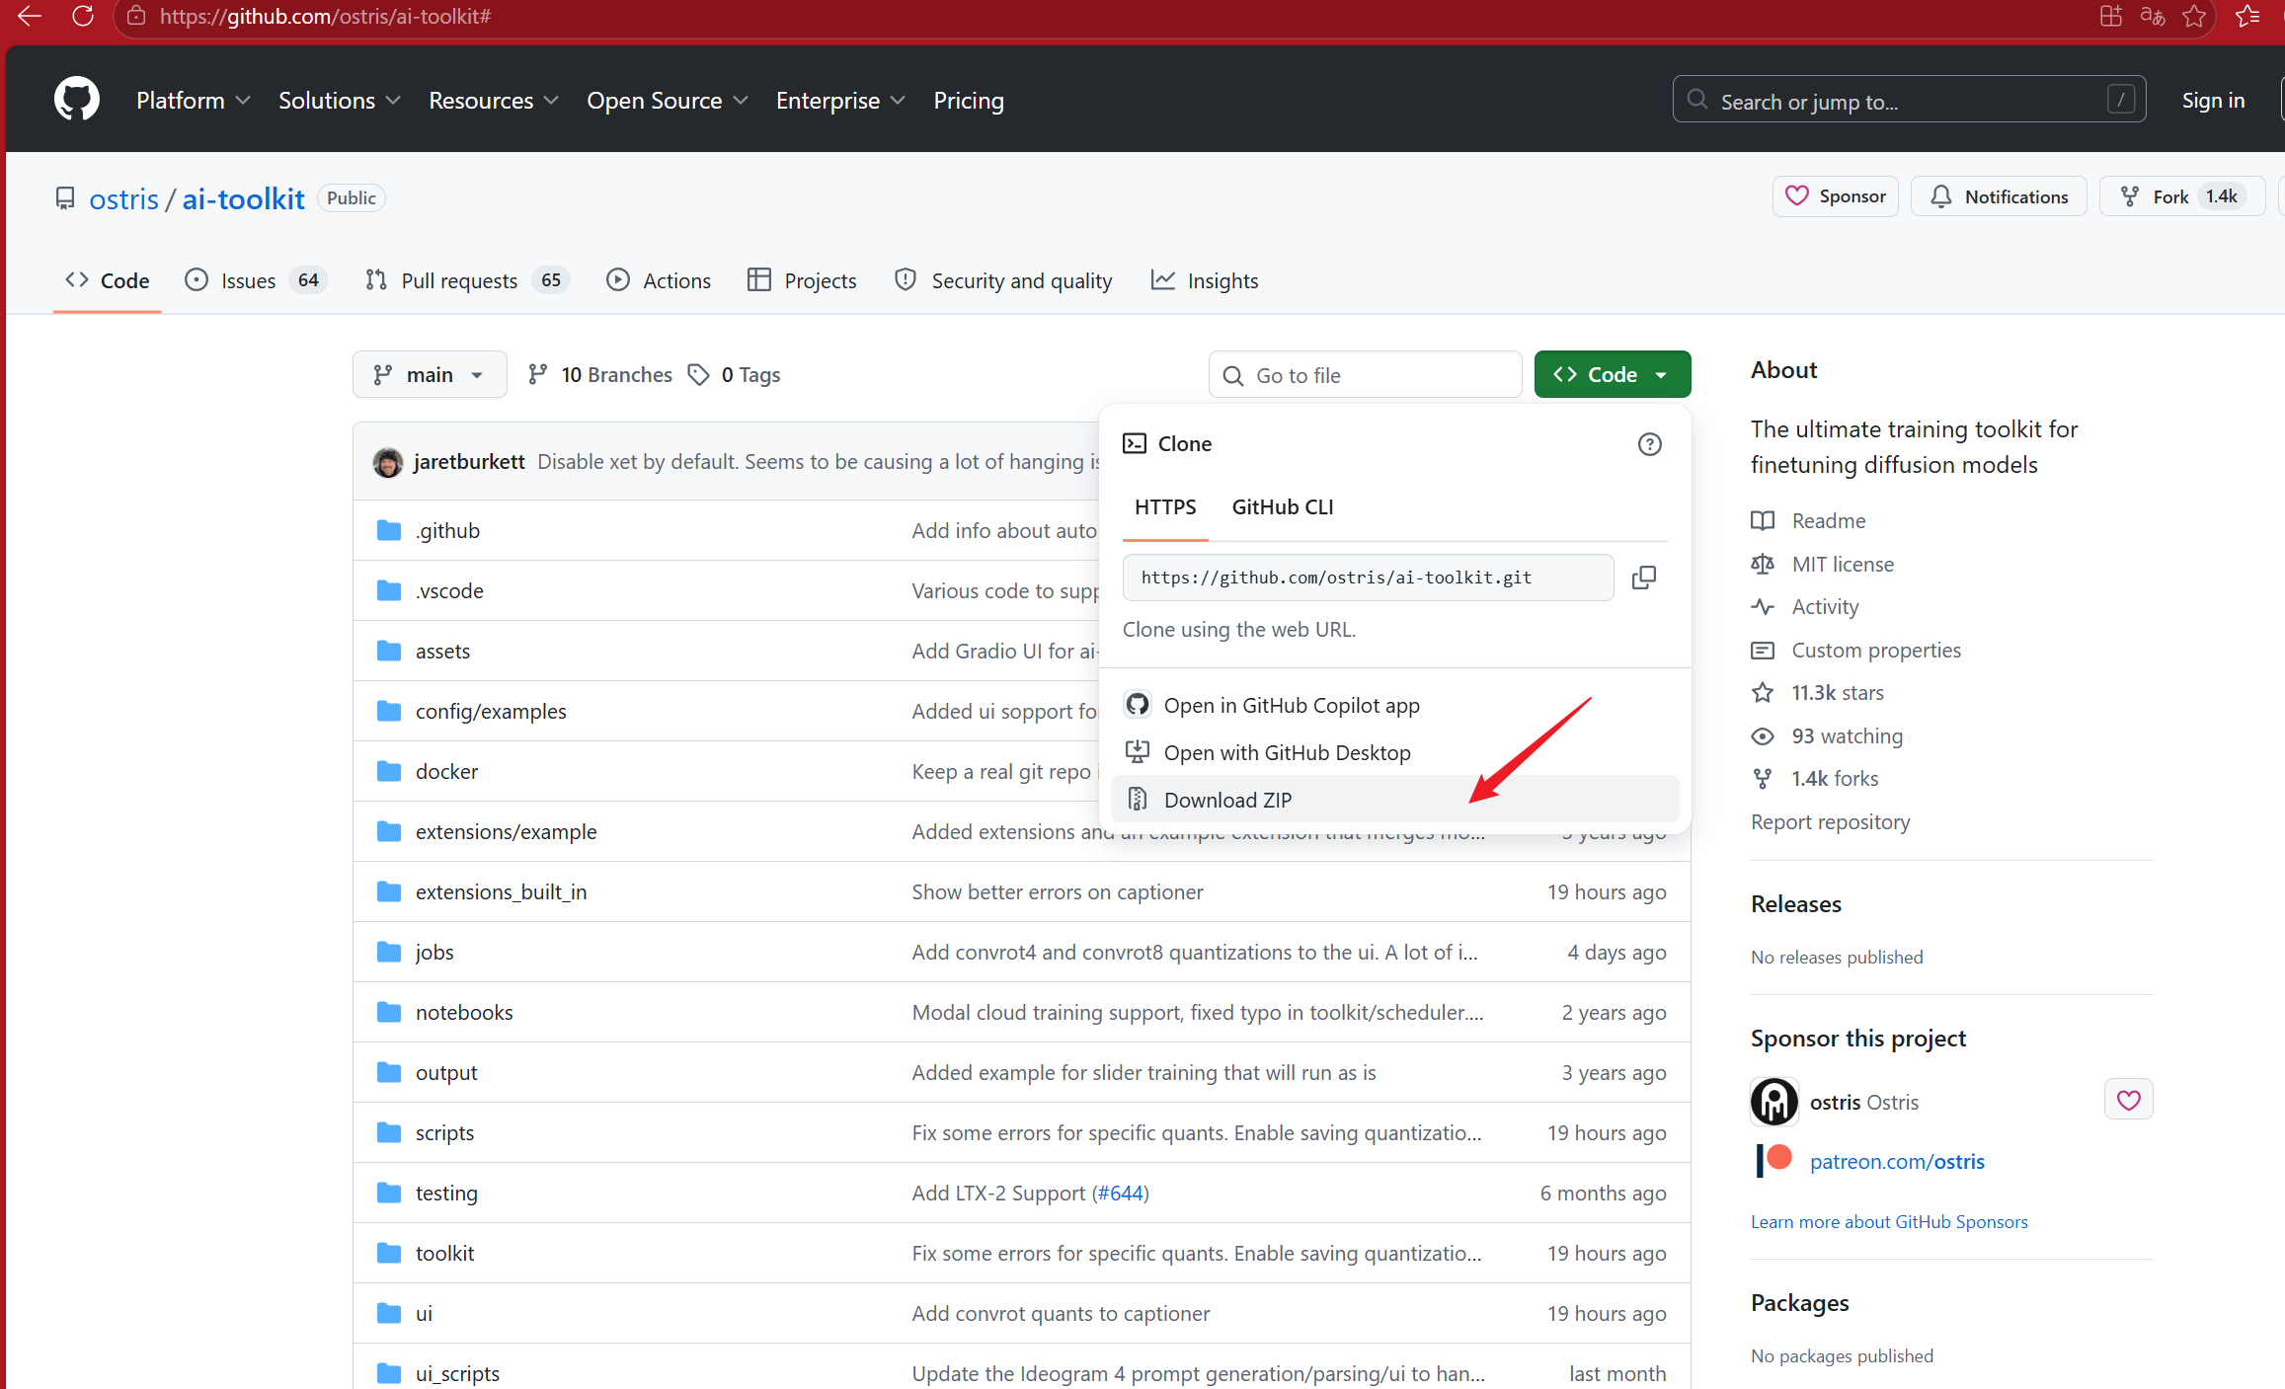This screenshot has height=1389, width=2285.
Task: Switch to the GitHub CLI clone tab
Action: [1283, 507]
